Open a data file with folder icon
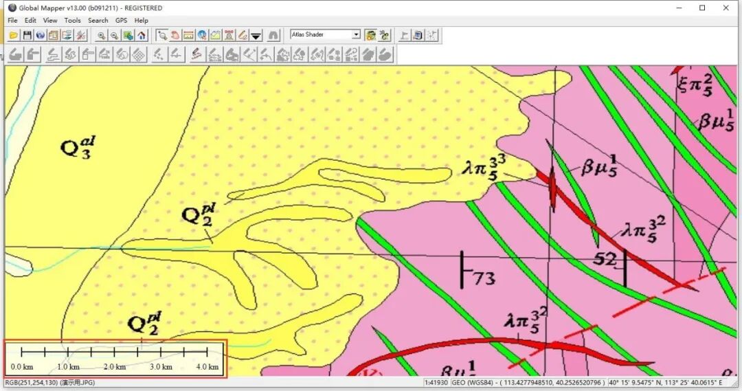Viewport: 742px width, 391px height. coord(14,35)
